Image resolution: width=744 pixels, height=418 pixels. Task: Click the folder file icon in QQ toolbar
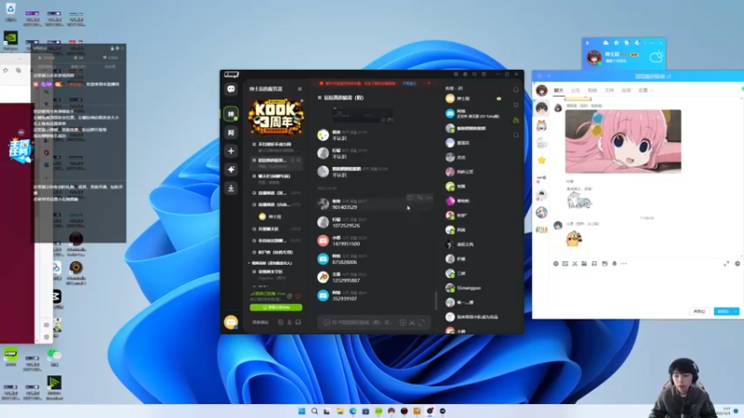(584, 264)
